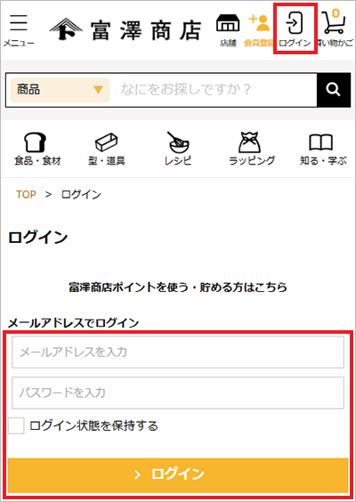Click the ログイン icon in header
Viewport: 356px width, 502px height.
tap(295, 28)
